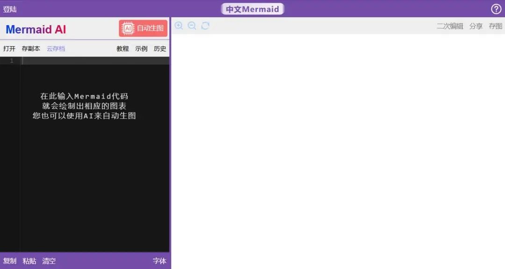Click 复制 to copy the code

coord(10,261)
